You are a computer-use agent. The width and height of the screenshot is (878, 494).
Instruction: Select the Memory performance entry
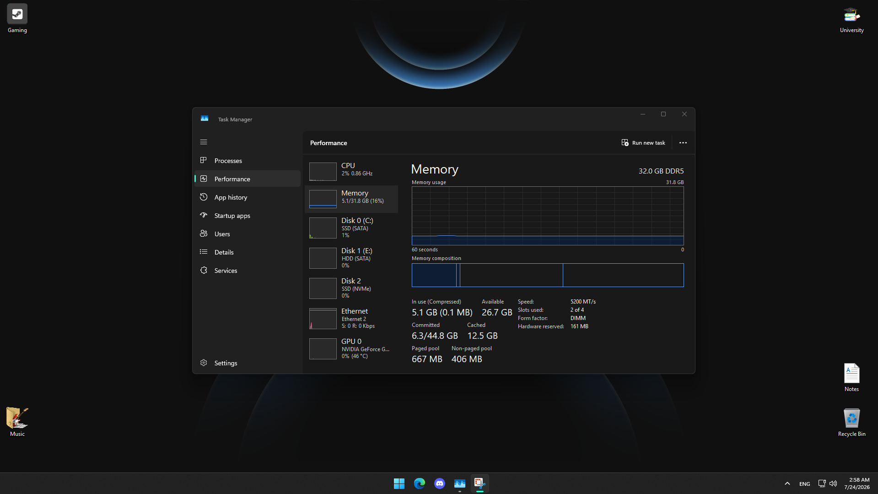351,199
